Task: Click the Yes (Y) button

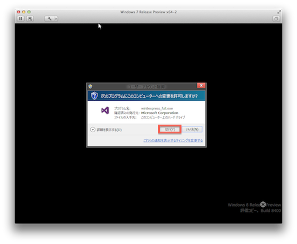Action: [170, 129]
